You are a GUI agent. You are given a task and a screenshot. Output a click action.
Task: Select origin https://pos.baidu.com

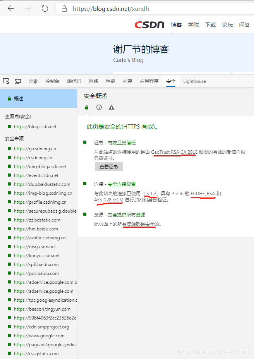36,273
